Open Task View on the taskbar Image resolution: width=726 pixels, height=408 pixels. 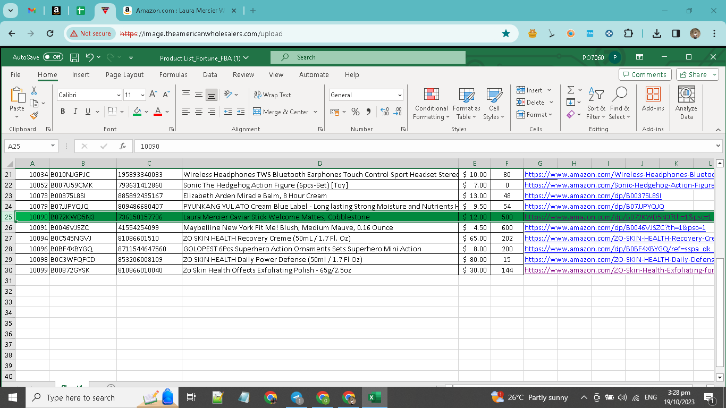point(192,397)
